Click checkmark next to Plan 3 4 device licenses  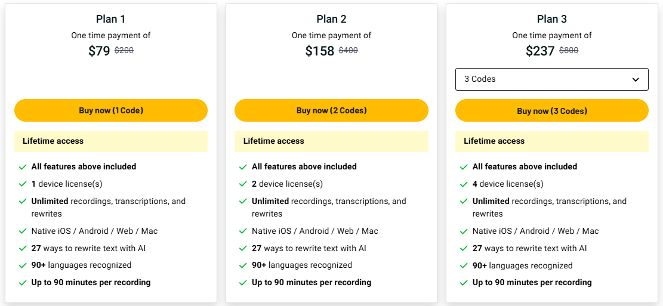464,184
